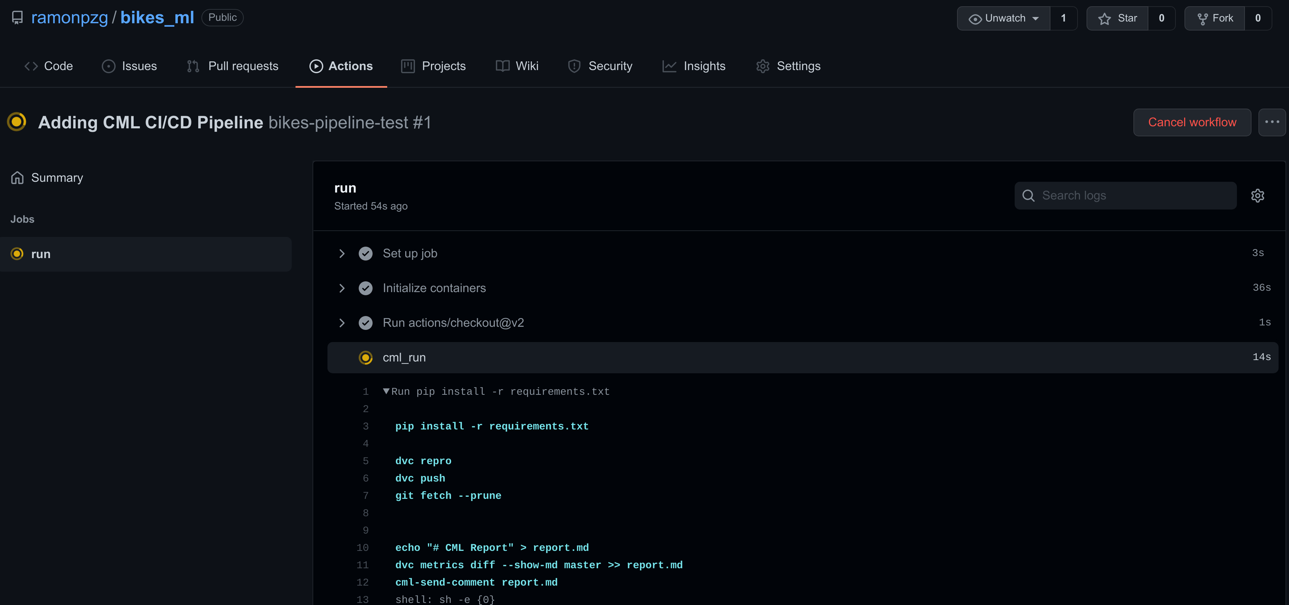
Task: Click the Projects board icon
Action: point(408,66)
